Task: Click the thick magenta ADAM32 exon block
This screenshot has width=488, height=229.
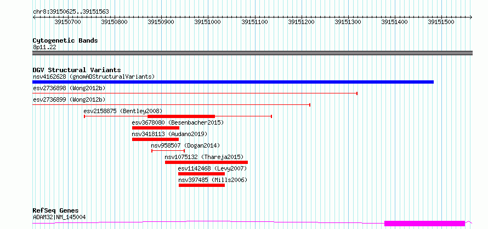Action: [425, 224]
